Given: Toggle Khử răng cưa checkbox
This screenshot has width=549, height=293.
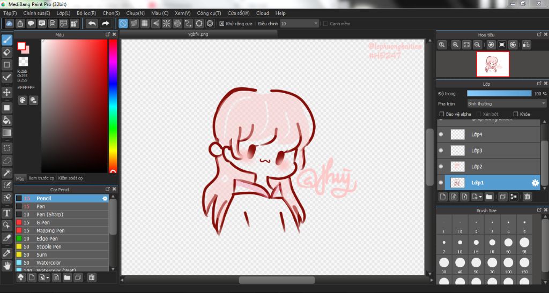Looking at the screenshot, I should pyautogui.click(x=221, y=24).
